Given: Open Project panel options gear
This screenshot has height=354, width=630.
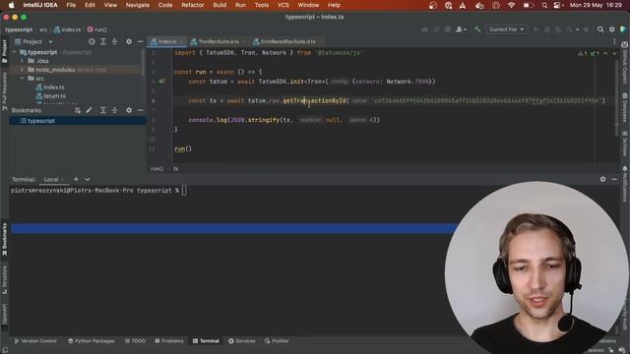Looking at the screenshot, I should point(129,41).
